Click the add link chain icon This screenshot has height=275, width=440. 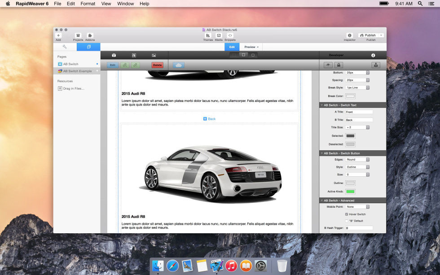(125, 65)
